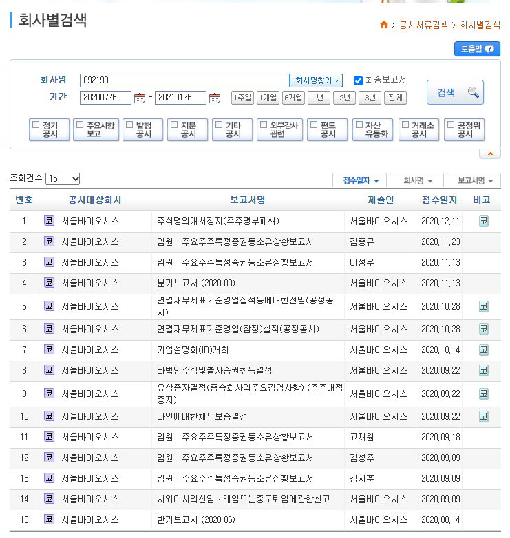Screen dimensions: 510x538
Task: Select 1개월 period button
Action: pos(268,98)
